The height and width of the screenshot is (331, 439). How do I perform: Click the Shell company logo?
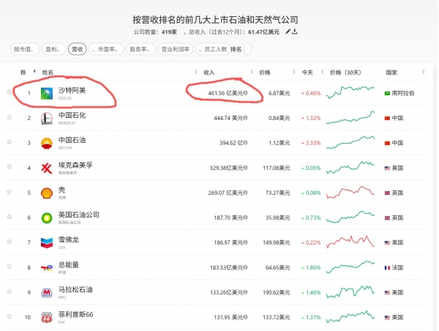(45, 193)
